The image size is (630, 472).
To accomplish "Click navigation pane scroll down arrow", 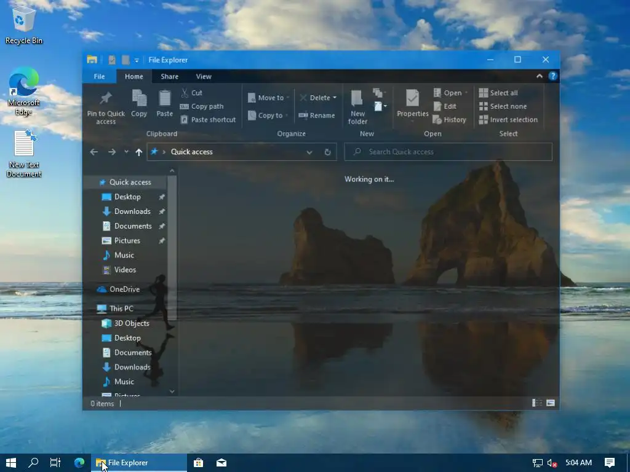I will [172, 391].
